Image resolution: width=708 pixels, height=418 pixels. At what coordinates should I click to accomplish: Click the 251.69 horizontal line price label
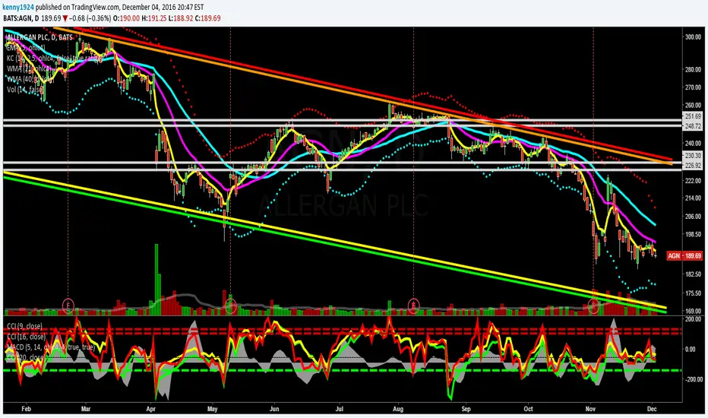(693, 116)
